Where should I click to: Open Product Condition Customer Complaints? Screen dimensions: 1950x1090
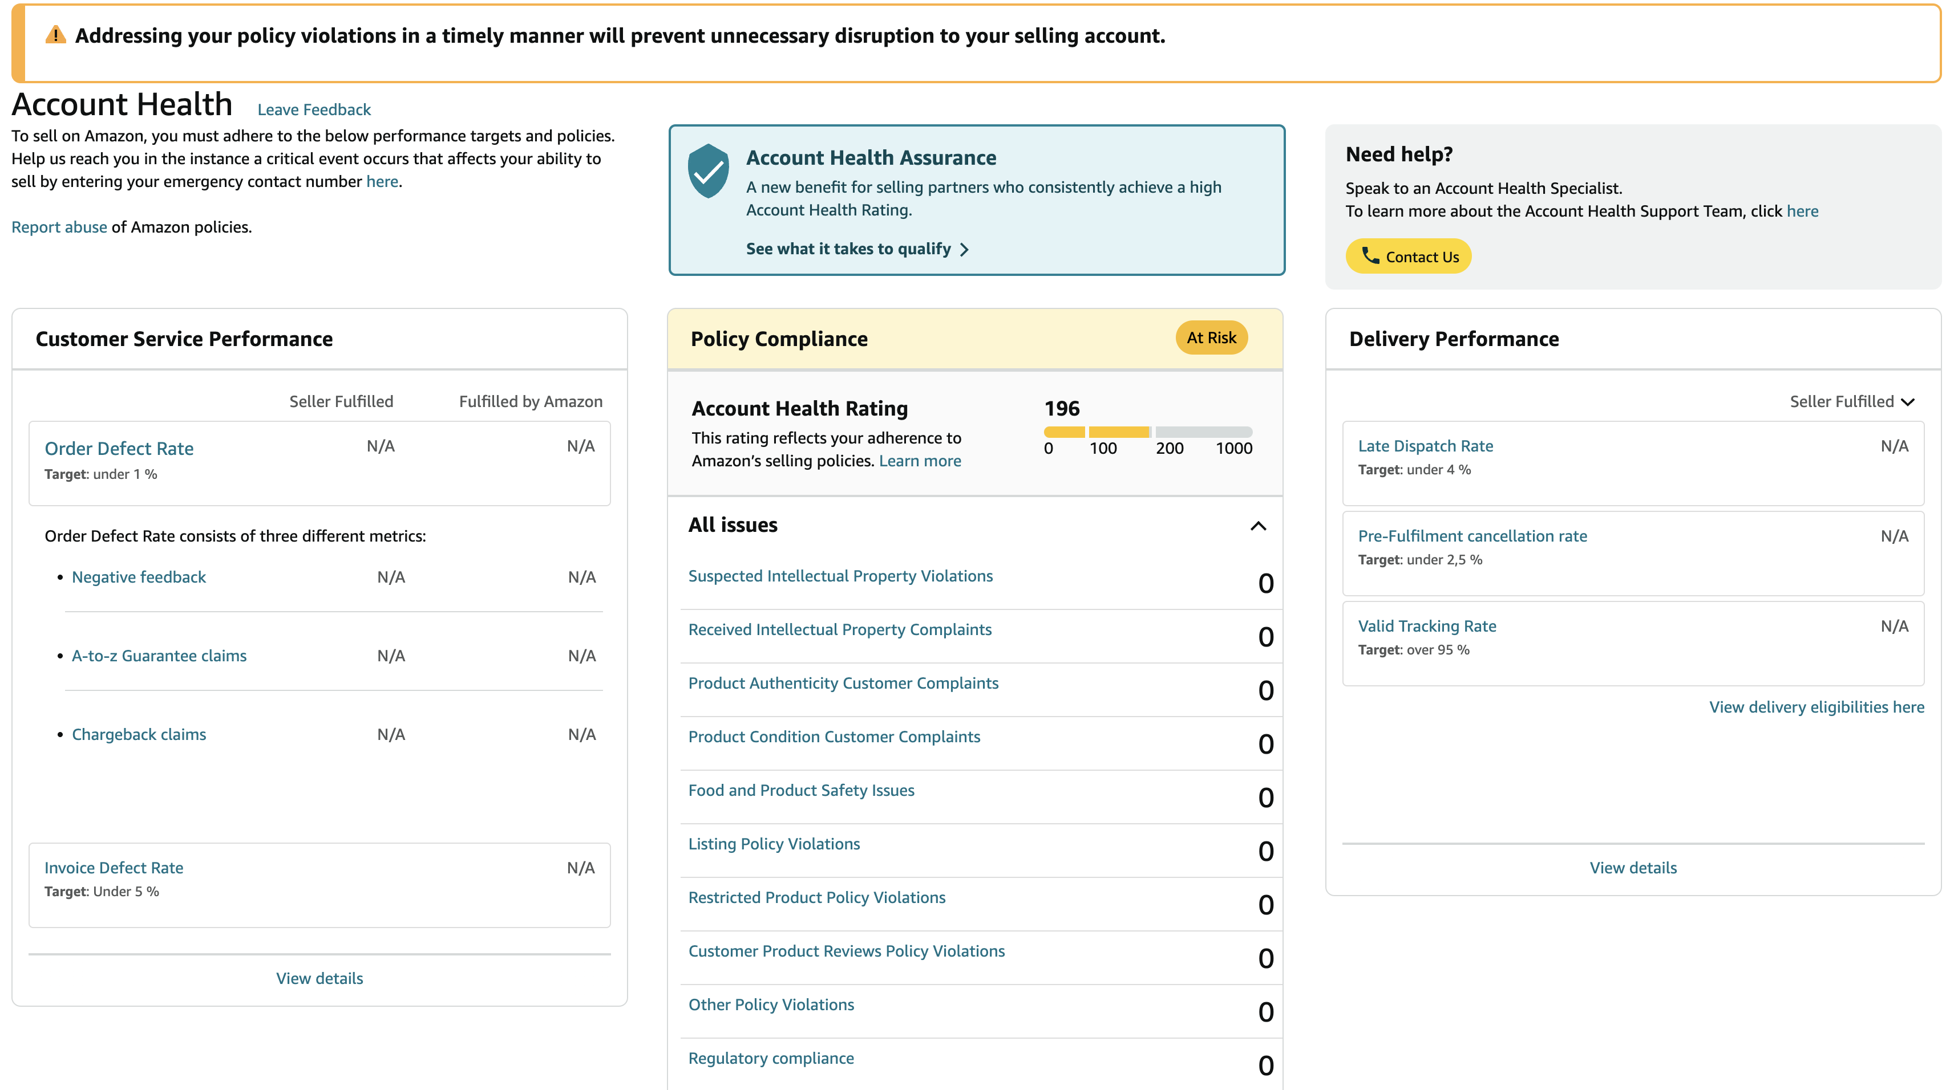(834, 737)
